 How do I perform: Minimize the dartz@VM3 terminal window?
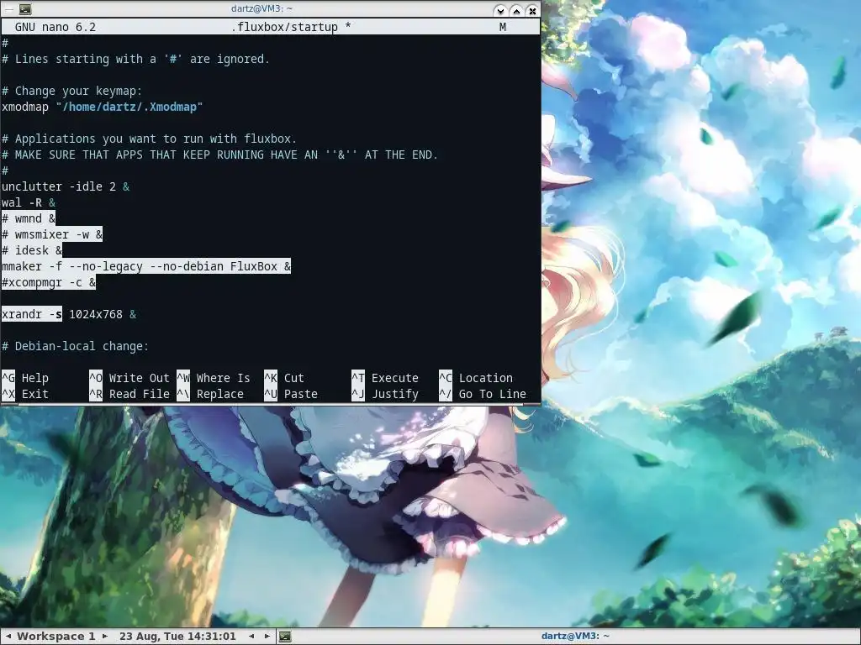click(x=499, y=10)
